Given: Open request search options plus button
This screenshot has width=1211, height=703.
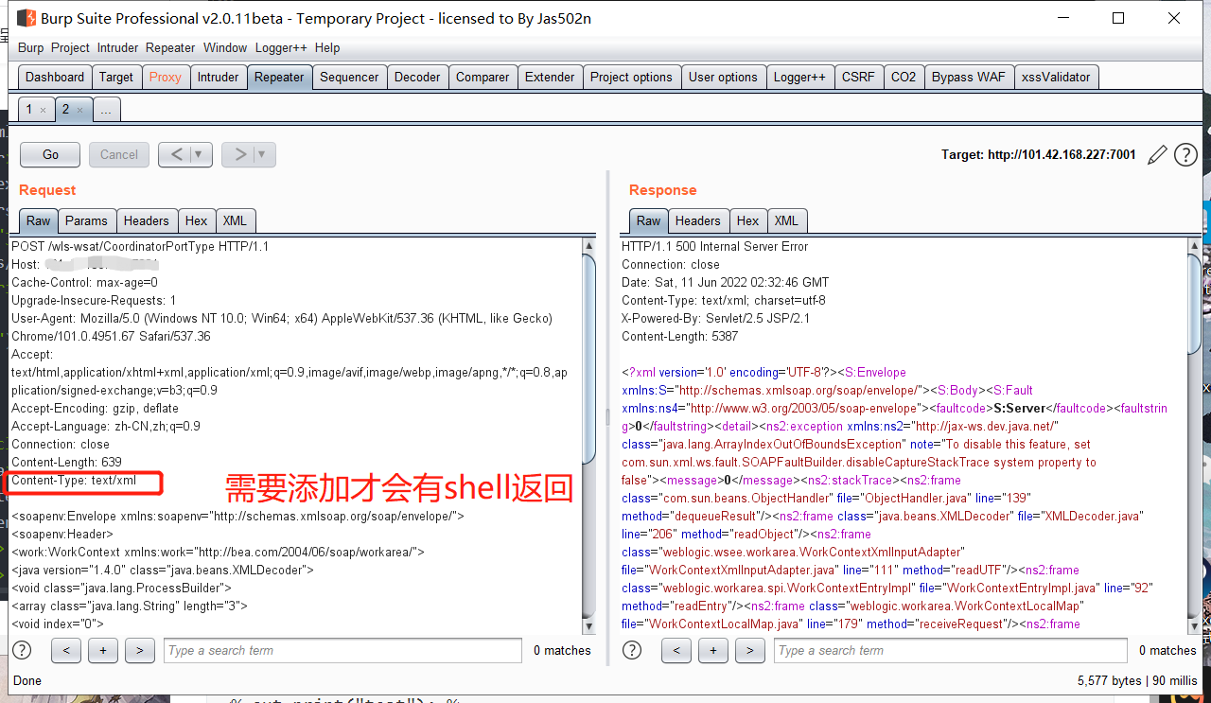Looking at the screenshot, I should (x=103, y=650).
